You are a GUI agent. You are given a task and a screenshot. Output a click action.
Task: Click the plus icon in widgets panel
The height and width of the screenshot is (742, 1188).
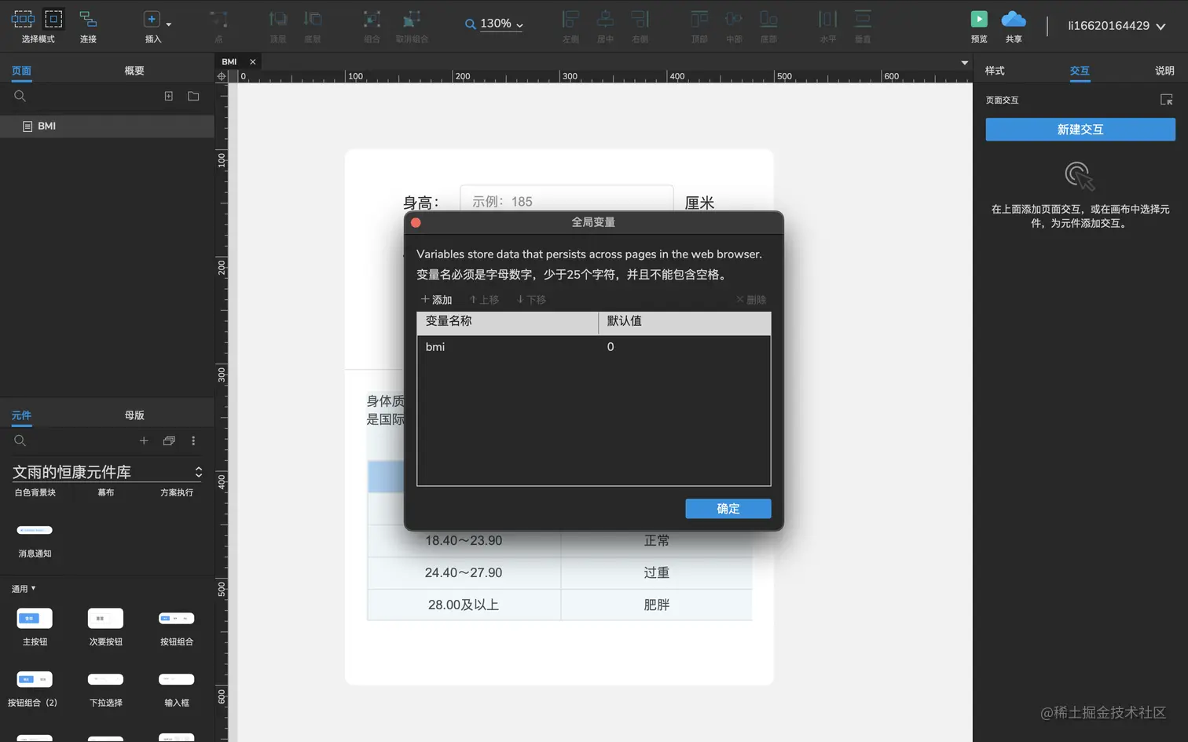144,440
